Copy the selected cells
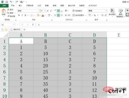Viewport: 129px width, 98px height. click(10, 13)
